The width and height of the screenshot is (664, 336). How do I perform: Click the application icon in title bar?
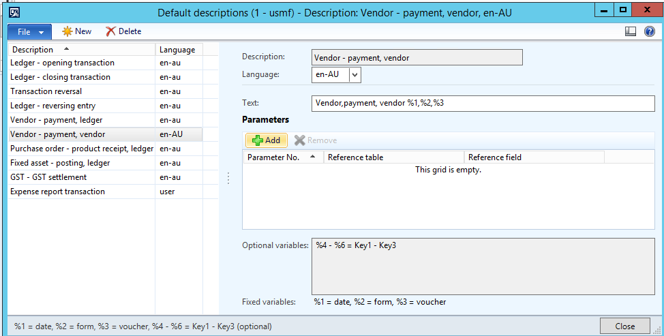pos(13,11)
